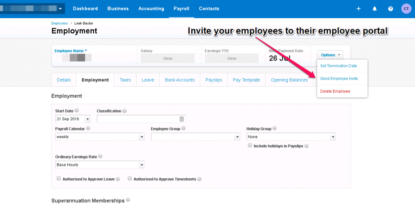The height and width of the screenshot is (205, 415).
Task: Click help icon next to Classification
Action: pyautogui.click(x=124, y=111)
